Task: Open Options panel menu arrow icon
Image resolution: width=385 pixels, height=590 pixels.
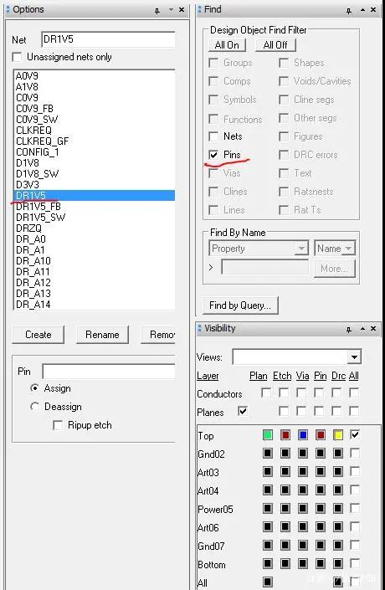Action: click(x=172, y=10)
